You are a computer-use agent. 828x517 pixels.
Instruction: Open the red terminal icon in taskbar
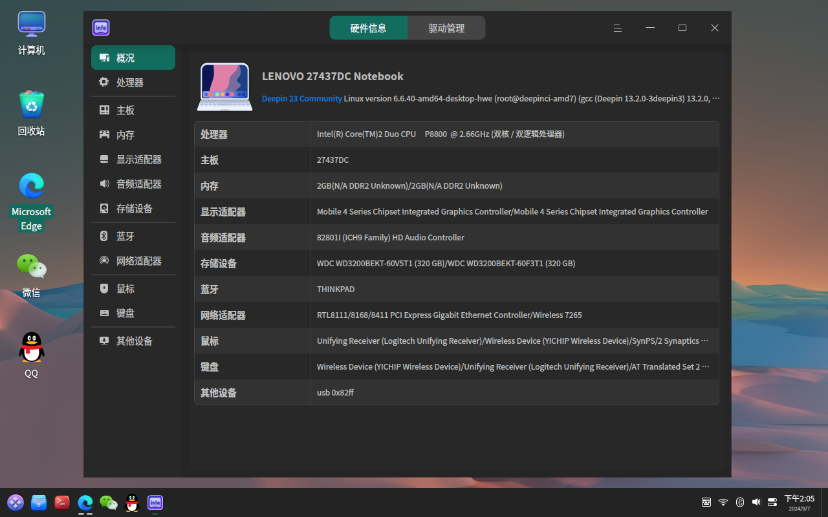(62, 502)
